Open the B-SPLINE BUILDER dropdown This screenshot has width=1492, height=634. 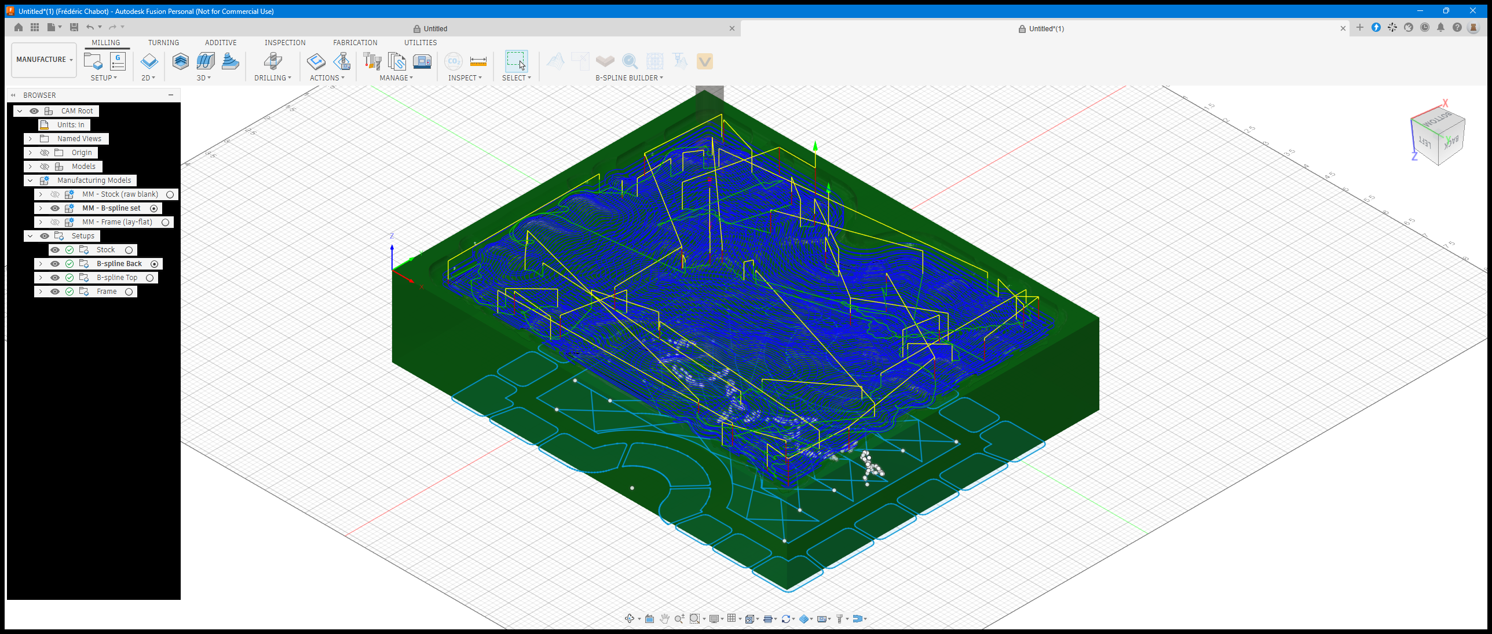point(629,78)
